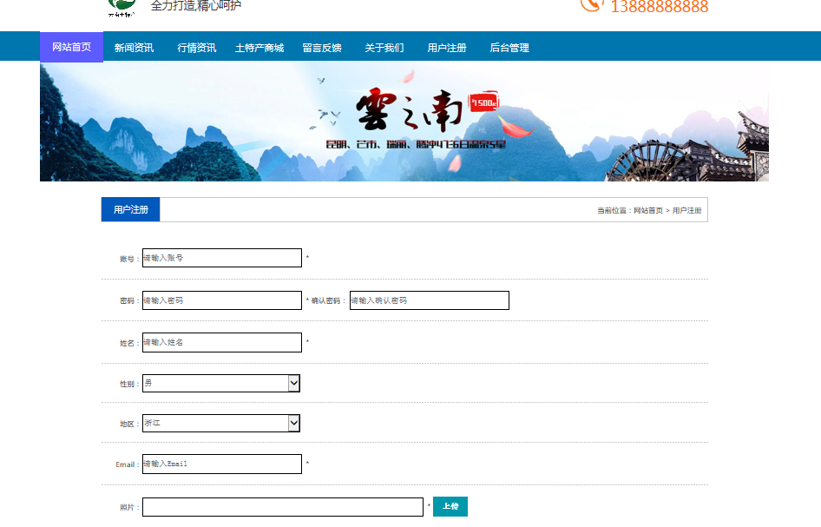The width and height of the screenshot is (821, 527).
Task: Focus the 确认密码 input box
Action: (429, 300)
